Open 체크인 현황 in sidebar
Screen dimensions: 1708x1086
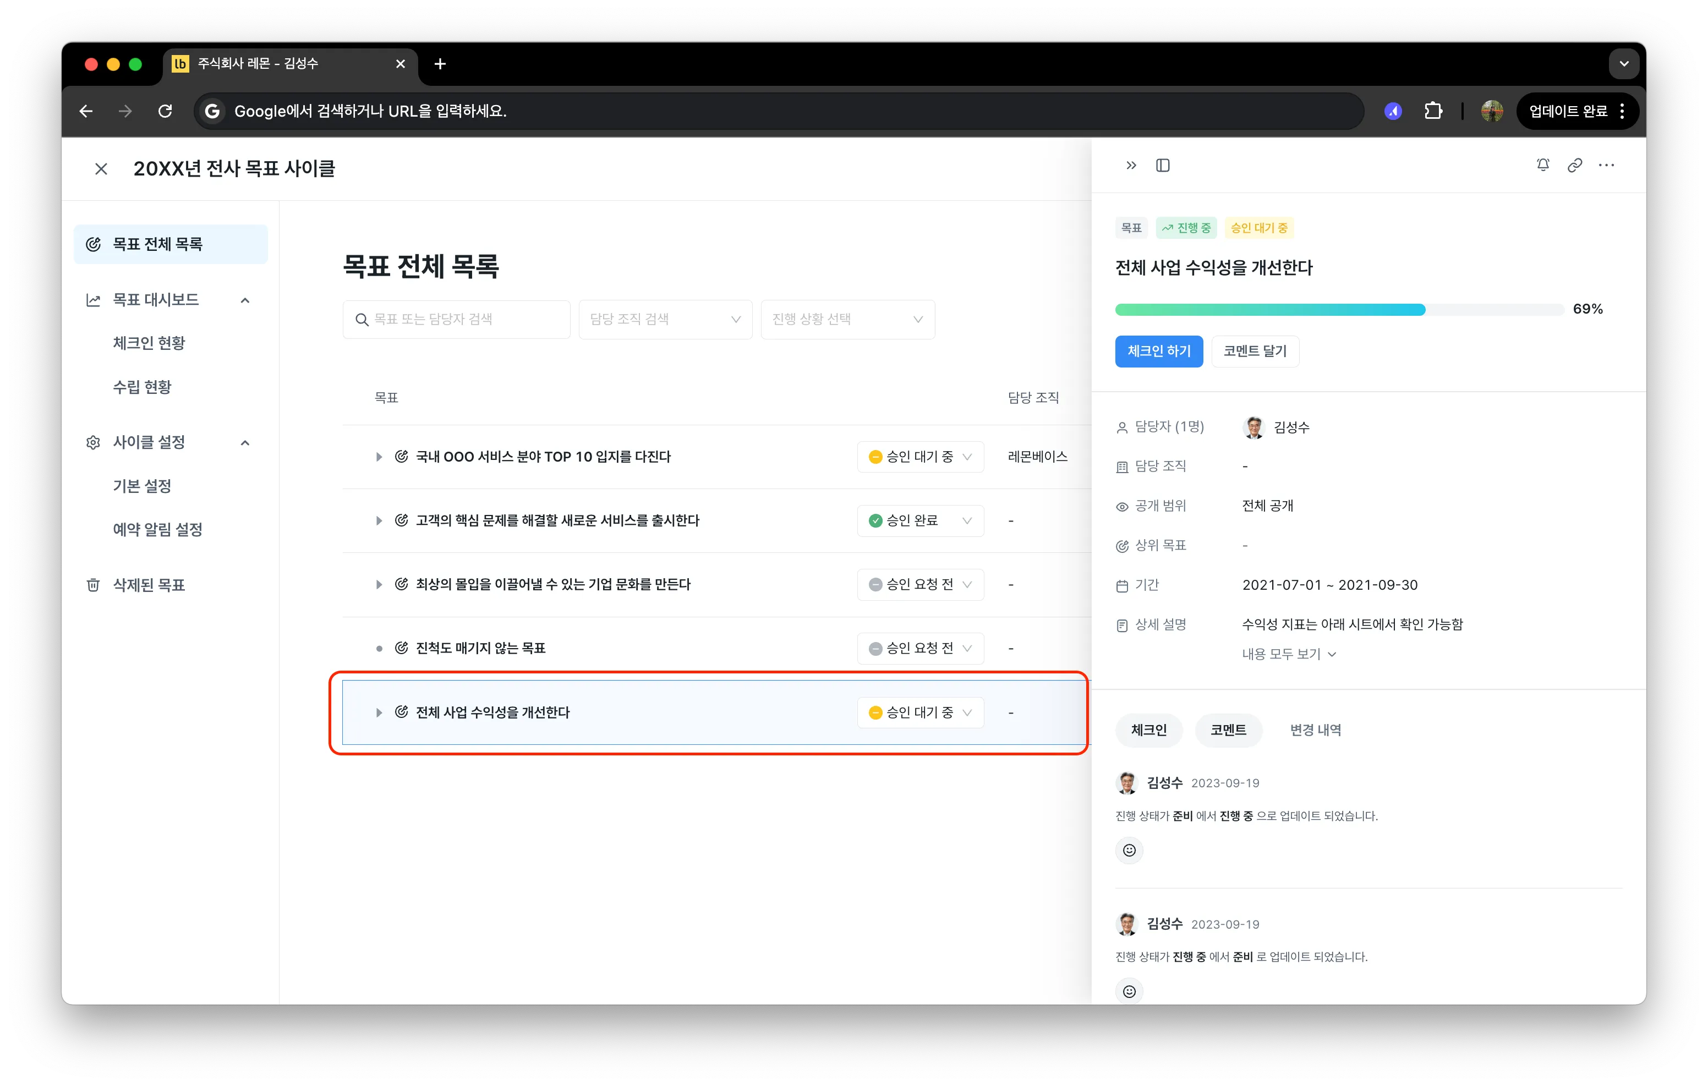(149, 343)
